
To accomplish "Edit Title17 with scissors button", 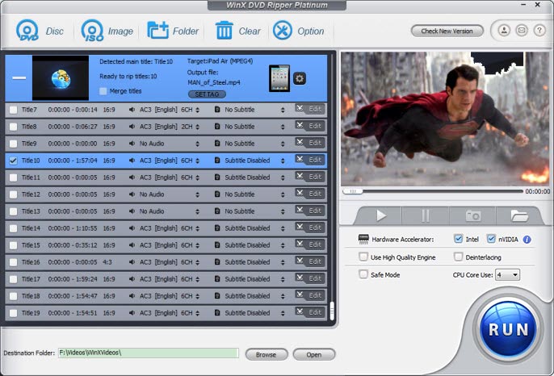I will coord(310,278).
